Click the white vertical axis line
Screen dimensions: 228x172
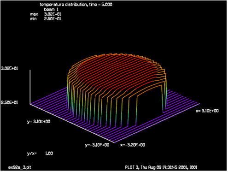click(x=30, y=87)
